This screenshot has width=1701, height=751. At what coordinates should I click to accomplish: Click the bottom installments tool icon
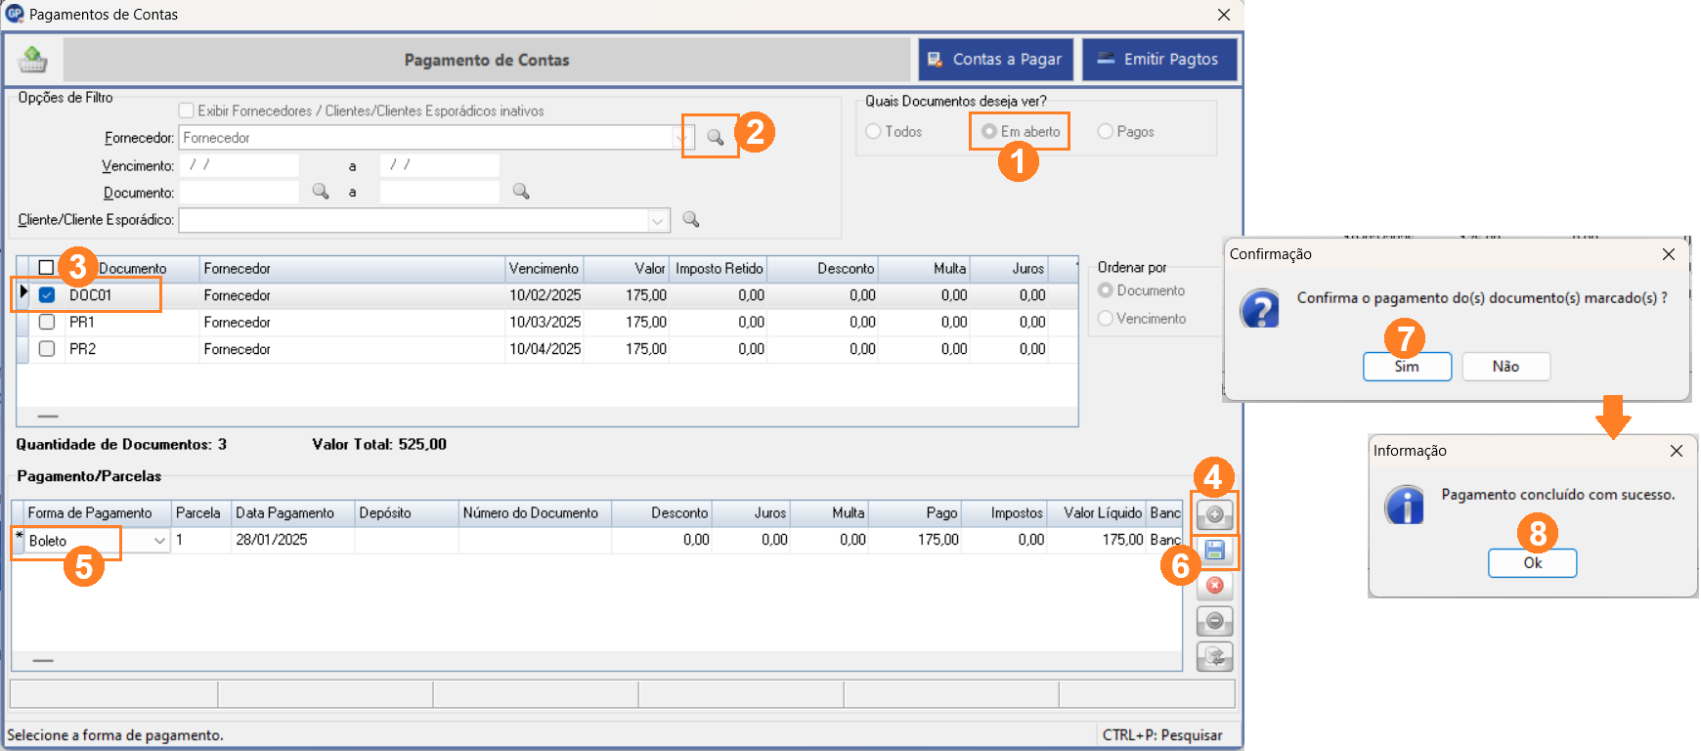pos(1214,656)
